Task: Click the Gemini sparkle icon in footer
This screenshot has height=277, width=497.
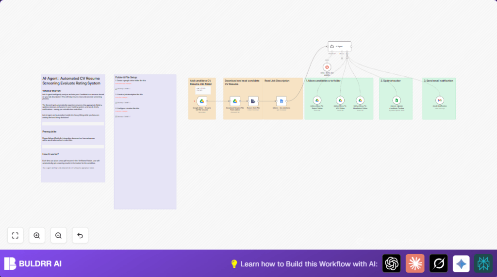Action: pyautogui.click(x=462, y=263)
